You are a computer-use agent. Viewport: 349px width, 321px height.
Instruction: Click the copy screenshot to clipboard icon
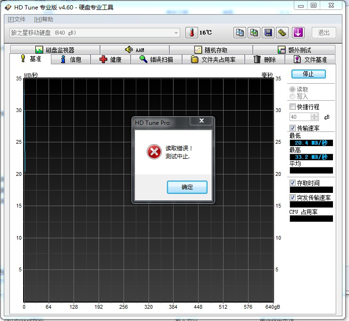254,33
